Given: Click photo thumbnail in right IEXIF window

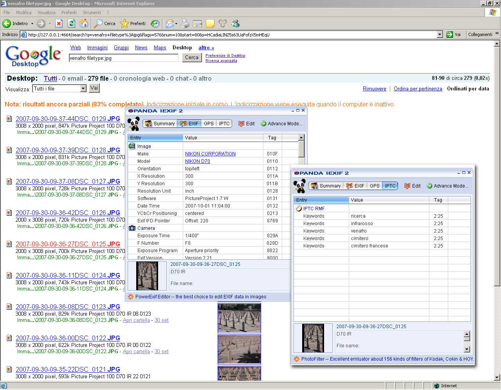Looking at the screenshot, I should pos(313,338).
